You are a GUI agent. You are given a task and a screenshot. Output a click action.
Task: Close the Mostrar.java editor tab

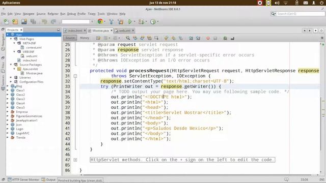(112, 30)
